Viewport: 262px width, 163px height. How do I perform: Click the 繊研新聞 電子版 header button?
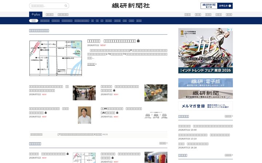click(x=209, y=6)
